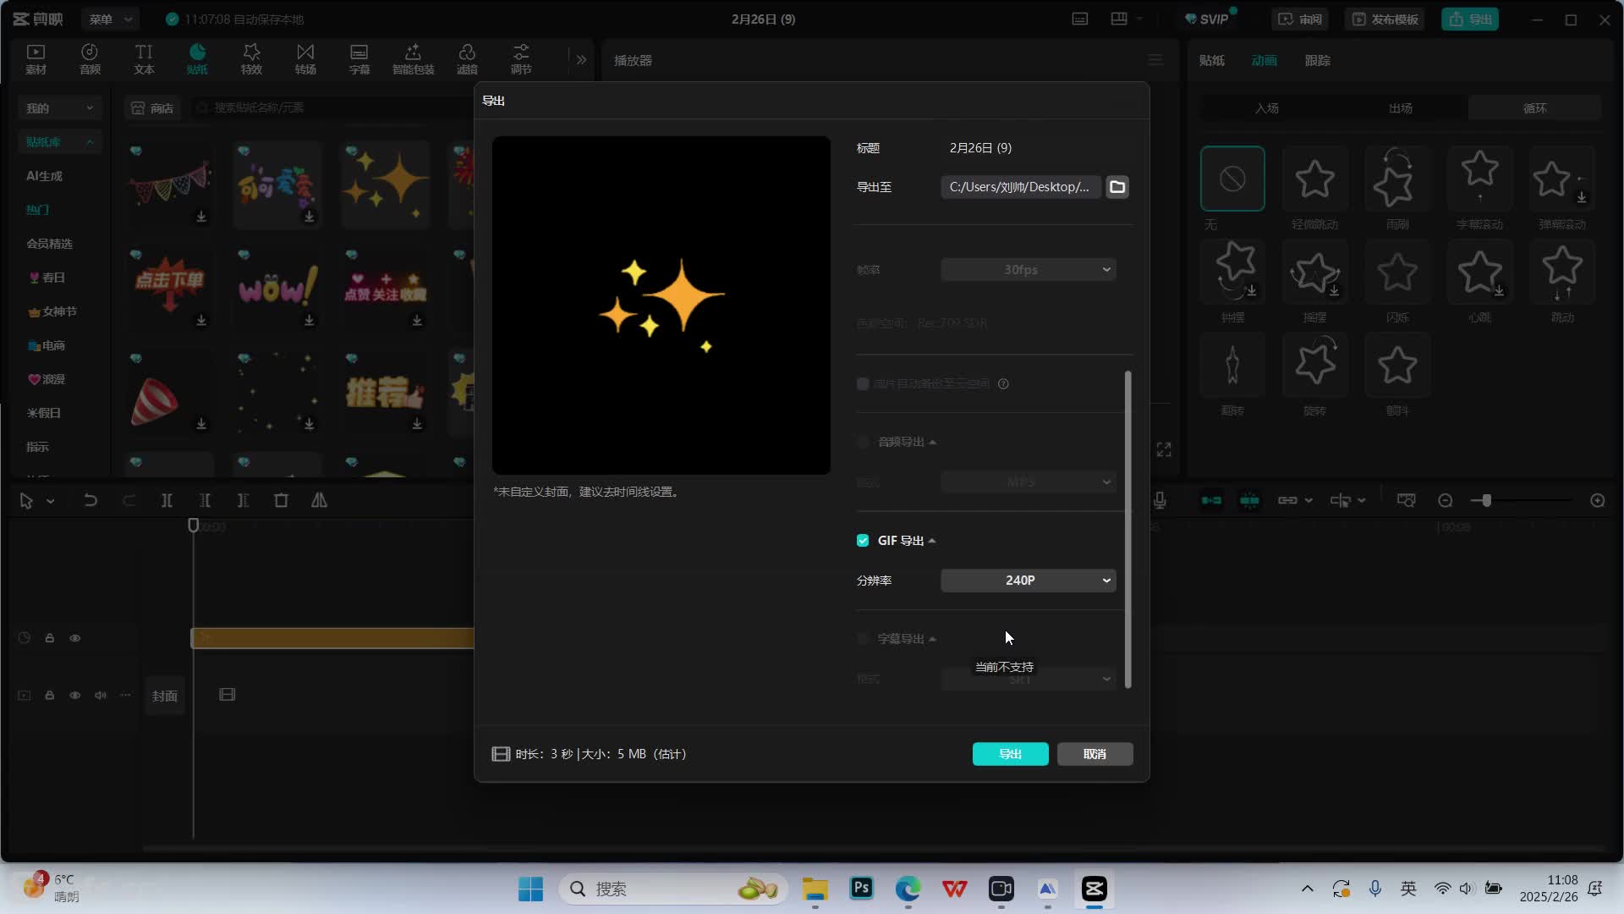Screen dimensions: 1624x914
Task: Open the 滤镜 filters panel
Action: point(467,59)
